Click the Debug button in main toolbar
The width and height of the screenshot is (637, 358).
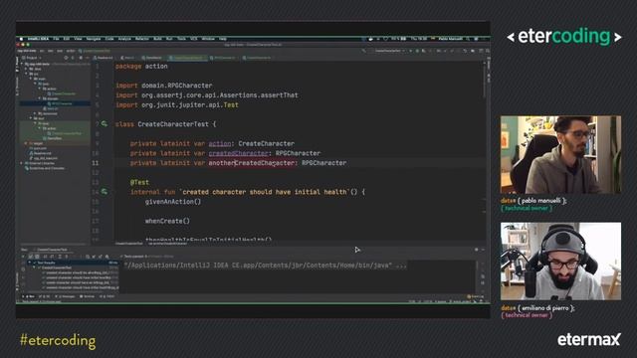[417, 51]
